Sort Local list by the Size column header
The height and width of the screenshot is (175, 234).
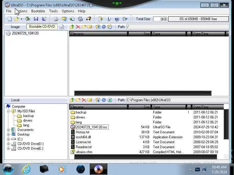[139, 107]
